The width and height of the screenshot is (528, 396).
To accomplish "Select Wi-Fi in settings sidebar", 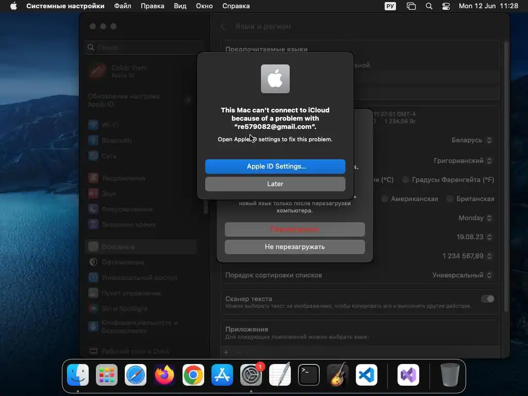I will click(141, 125).
